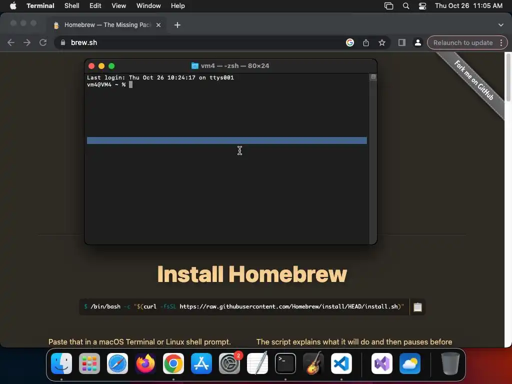Open Safari from Dock
Screen dimensions: 512x384
pos(117,363)
